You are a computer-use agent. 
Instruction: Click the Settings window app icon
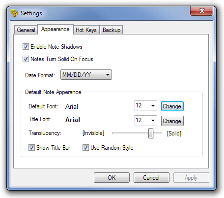coord(14,13)
